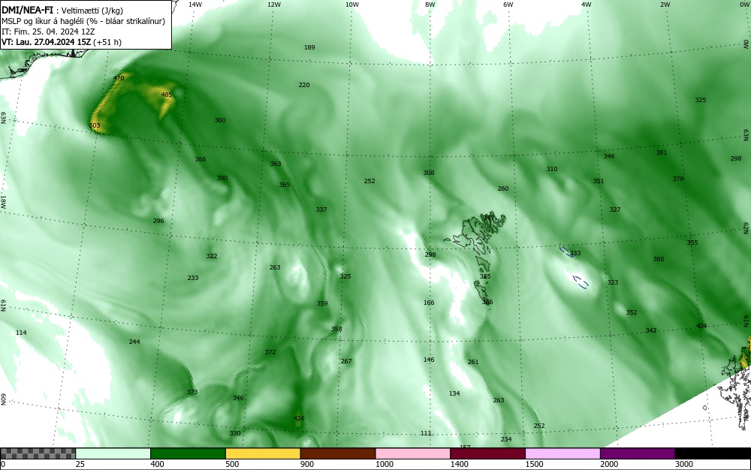The image size is (751, 470).
Task: Click the 355 value on the map
Action: [692, 243]
